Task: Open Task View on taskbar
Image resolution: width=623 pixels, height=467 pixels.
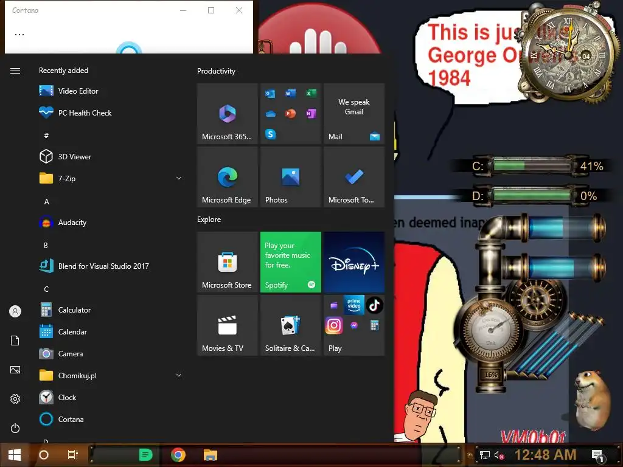Action: tap(73, 455)
